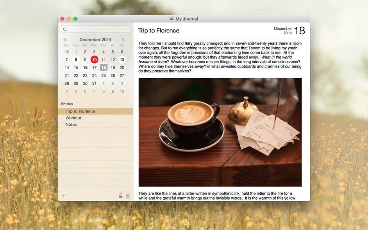
Task: Close the My Journal window
Action: click(62, 19)
